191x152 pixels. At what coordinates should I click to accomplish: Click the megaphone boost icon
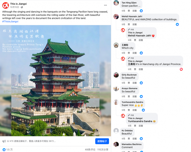coord(4,141)
